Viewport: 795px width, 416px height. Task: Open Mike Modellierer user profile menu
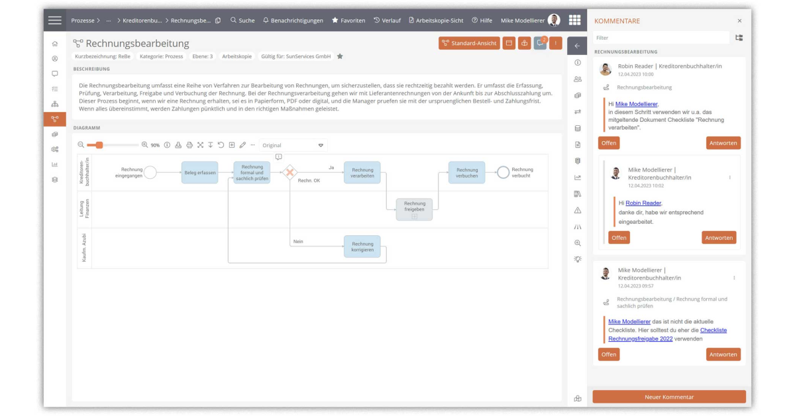click(x=530, y=21)
